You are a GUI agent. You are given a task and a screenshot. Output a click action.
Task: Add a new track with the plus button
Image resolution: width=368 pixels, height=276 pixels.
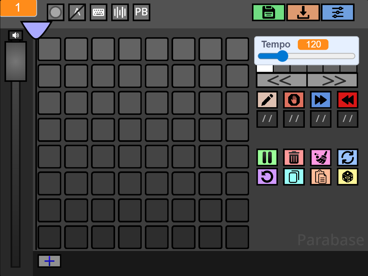49,261
